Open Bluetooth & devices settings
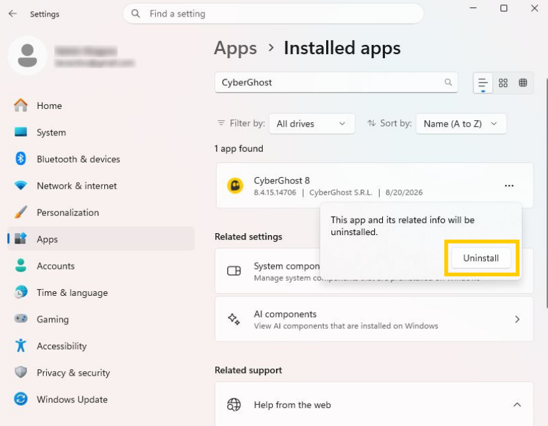548x426 pixels. click(x=100, y=159)
